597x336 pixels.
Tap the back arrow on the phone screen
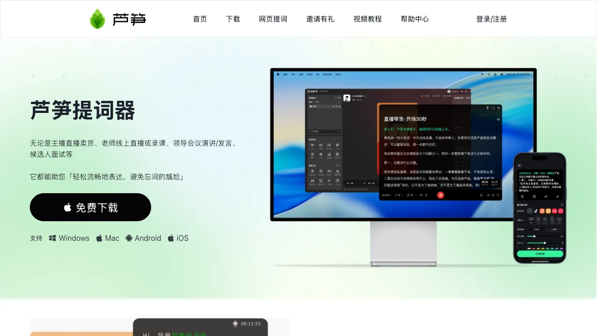519,166
